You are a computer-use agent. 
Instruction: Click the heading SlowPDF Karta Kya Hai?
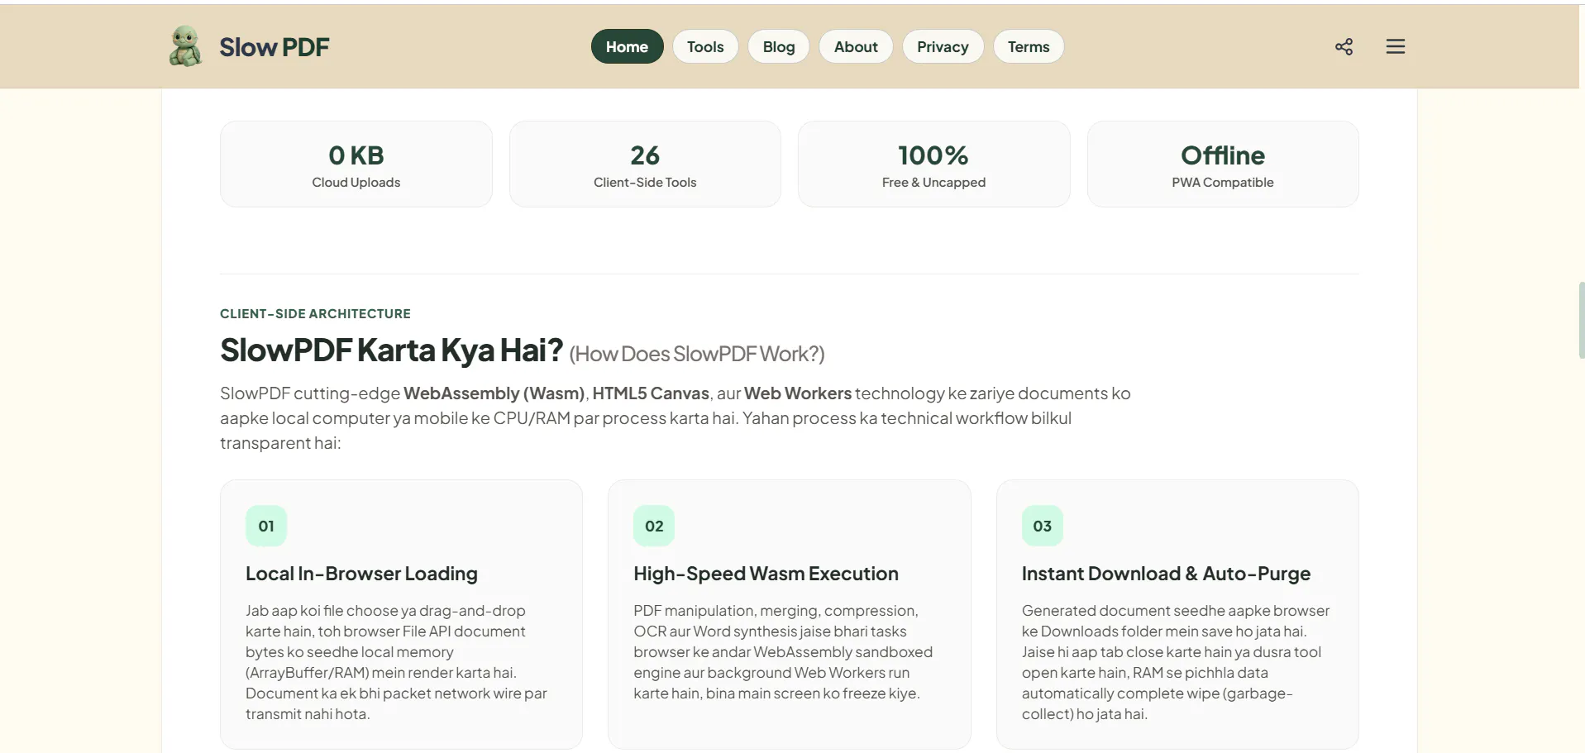click(391, 350)
